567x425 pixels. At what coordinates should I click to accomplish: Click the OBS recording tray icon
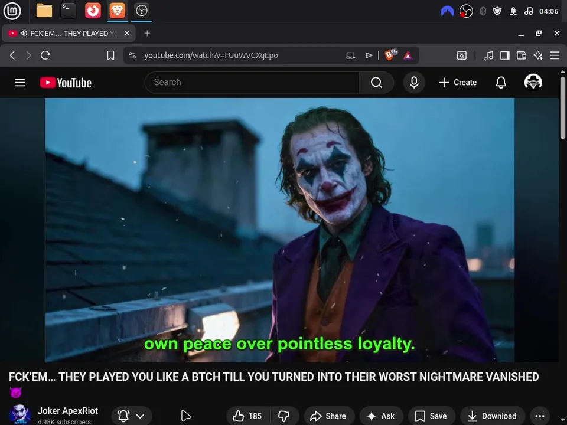tap(466, 11)
